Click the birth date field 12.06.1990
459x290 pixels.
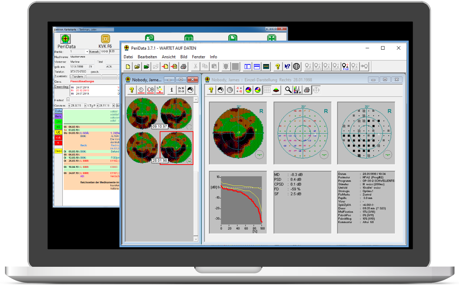pyautogui.click(x=78, y=67)
